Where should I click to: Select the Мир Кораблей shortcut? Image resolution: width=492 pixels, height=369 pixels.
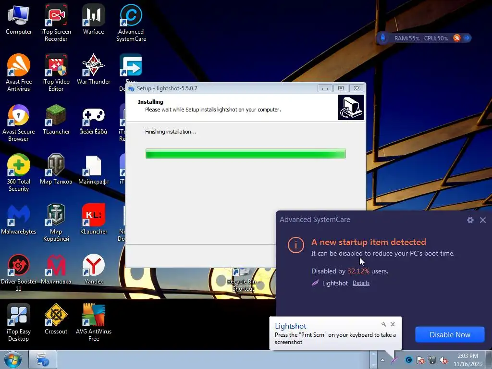coord(56,223)
